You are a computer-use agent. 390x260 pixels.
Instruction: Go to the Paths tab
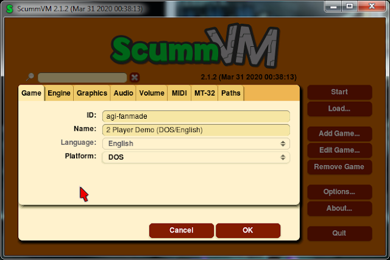(231, 93)
